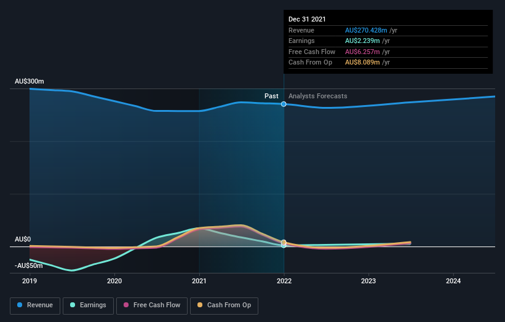Click the 2023 x-axis label
This screenshot has height=322, width=505.
point(368,281)
